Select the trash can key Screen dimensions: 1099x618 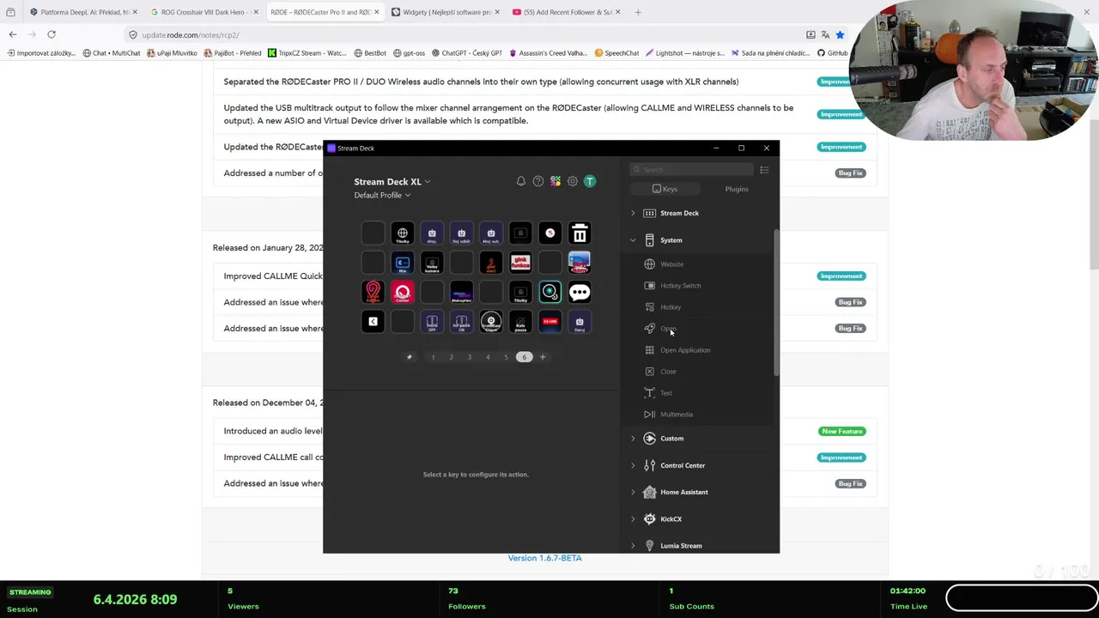pyautogui.click(x=580, y=233)
